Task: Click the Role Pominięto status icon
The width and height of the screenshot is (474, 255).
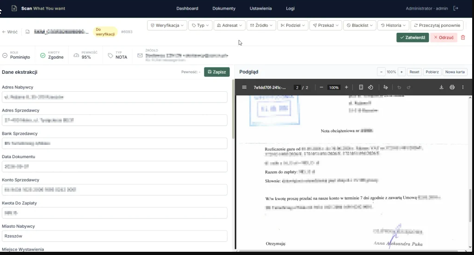Action: (5, 55)
